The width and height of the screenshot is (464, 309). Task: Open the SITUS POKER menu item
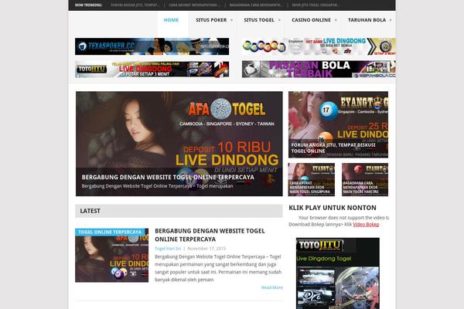click(x=211, y=20)
